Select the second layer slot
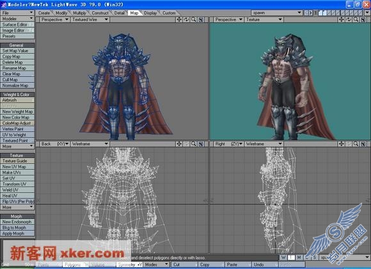Image resolution: width=371 pixels, height=269 pixels. pos(325,13)
